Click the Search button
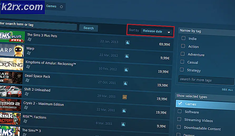Image resolution: width=235 pixels, height=136 pixels. [x=89, y=28]
